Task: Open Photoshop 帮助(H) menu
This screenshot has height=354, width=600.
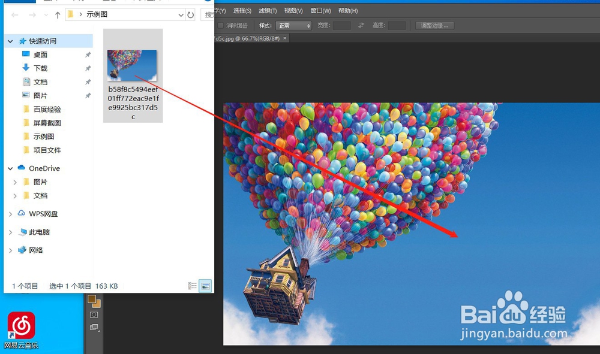Action: (x=348, y=11)
